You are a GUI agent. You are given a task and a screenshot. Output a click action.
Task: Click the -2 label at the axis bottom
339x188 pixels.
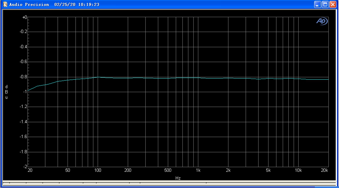25,167
